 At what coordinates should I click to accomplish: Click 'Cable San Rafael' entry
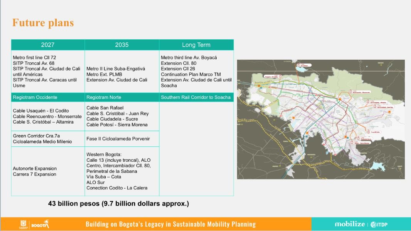105,108
